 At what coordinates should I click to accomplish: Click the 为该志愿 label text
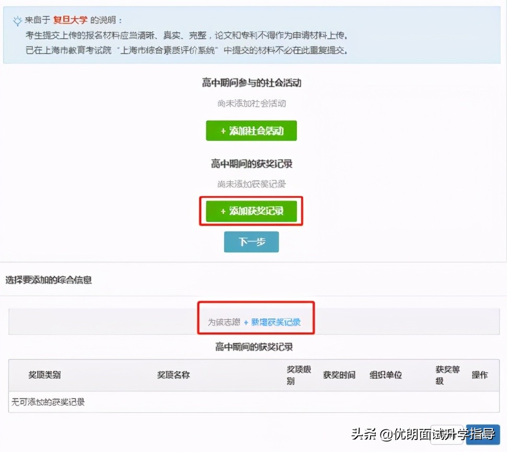(224, 322)
